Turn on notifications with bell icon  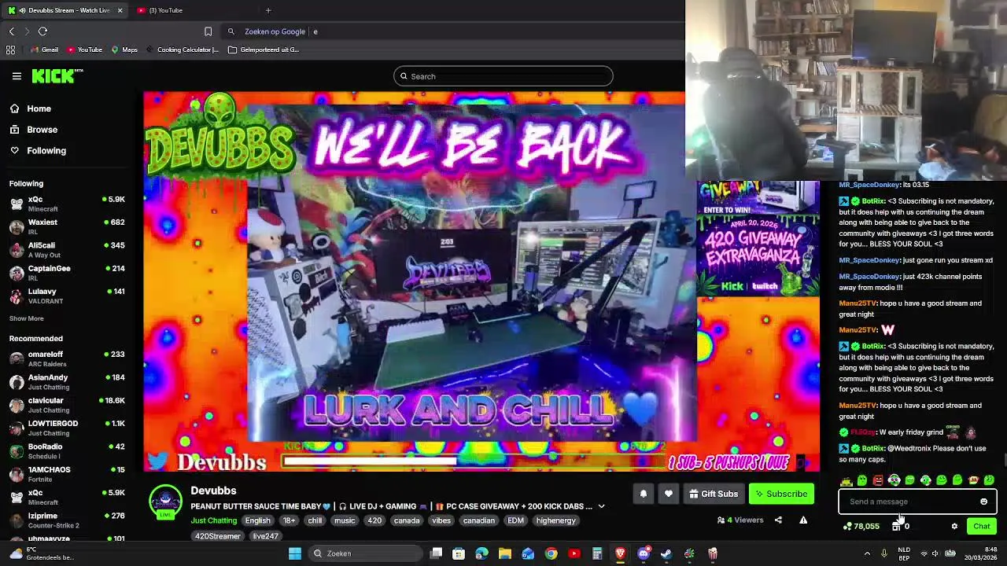tap(643, 494)
